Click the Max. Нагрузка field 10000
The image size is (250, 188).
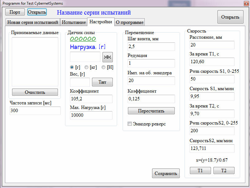(x=91, y=115)
